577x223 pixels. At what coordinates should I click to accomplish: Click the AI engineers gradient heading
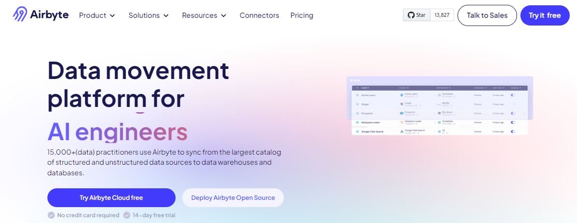coord(118,132)
